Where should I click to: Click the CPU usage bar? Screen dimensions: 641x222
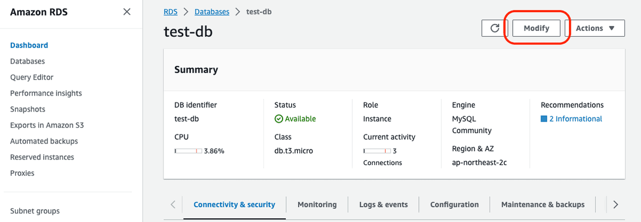(x=188, y=151)
